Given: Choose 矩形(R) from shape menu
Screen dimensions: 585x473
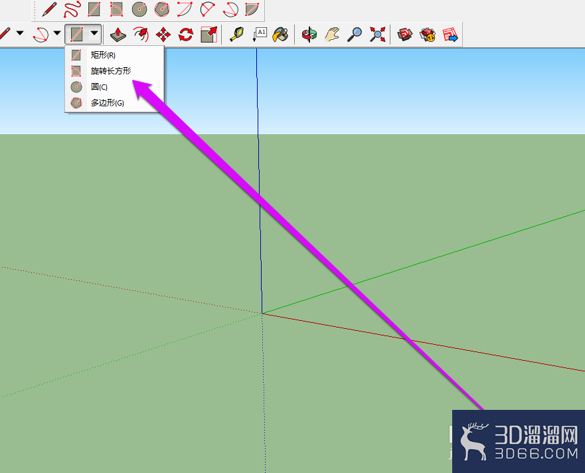Looking at the screenshot, I should pyautogui.click(x=114, y=55).
